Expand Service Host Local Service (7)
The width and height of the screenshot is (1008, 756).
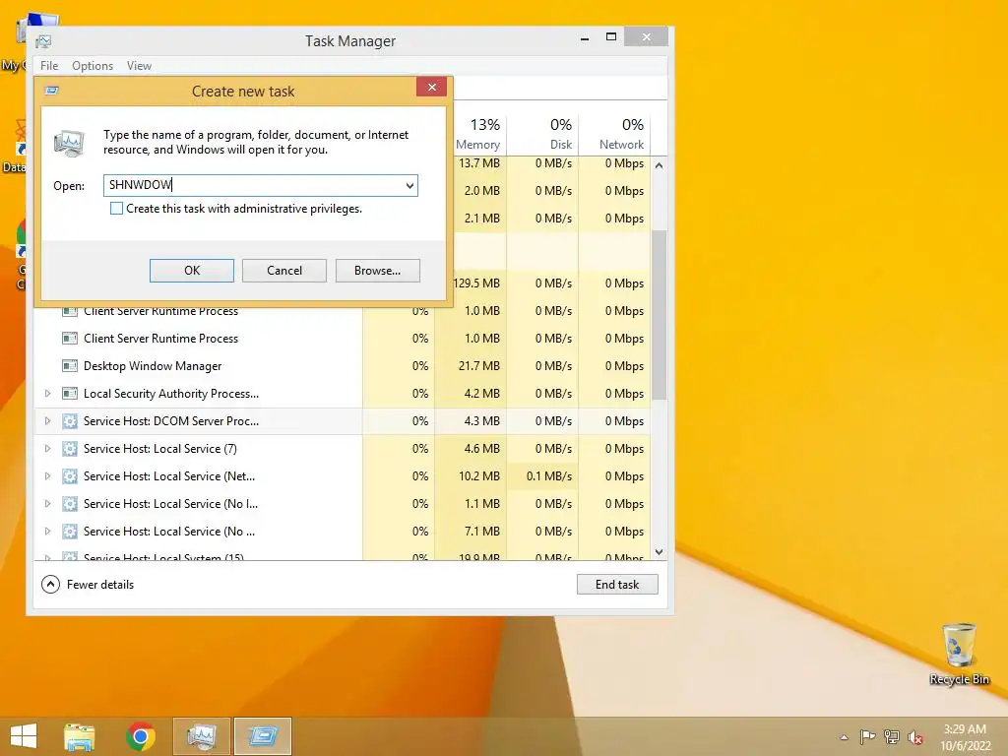tap(47, 449)
